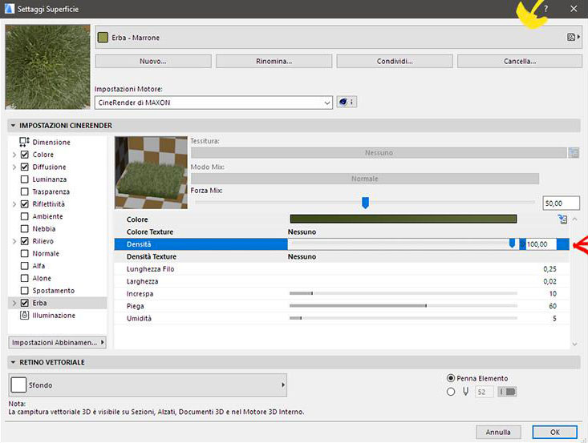Screen dimensions: 588x443
Task: Click the help question mark icon
Action: click(x=545, y=8)
